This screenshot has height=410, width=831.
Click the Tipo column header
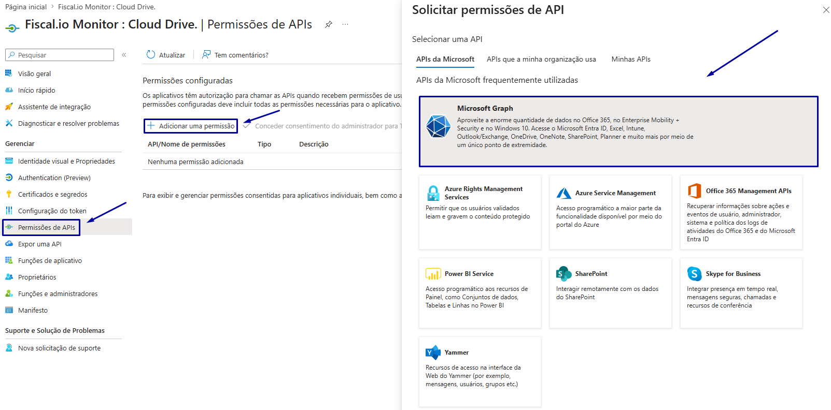(264, 144)
